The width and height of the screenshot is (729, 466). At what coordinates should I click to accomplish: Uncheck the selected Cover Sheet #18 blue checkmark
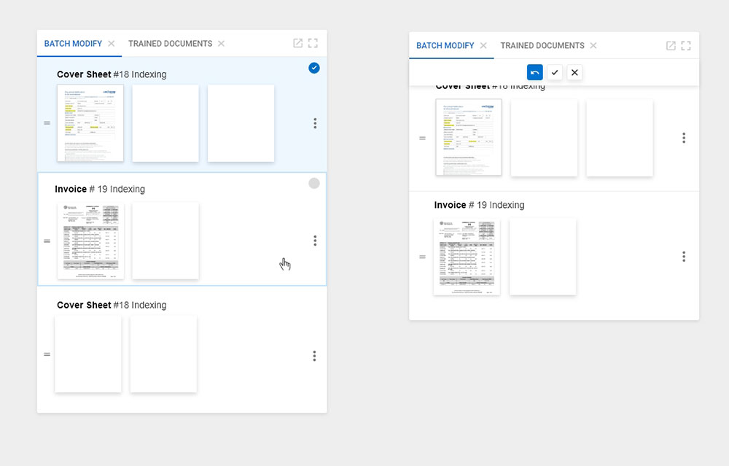point(314,68)
